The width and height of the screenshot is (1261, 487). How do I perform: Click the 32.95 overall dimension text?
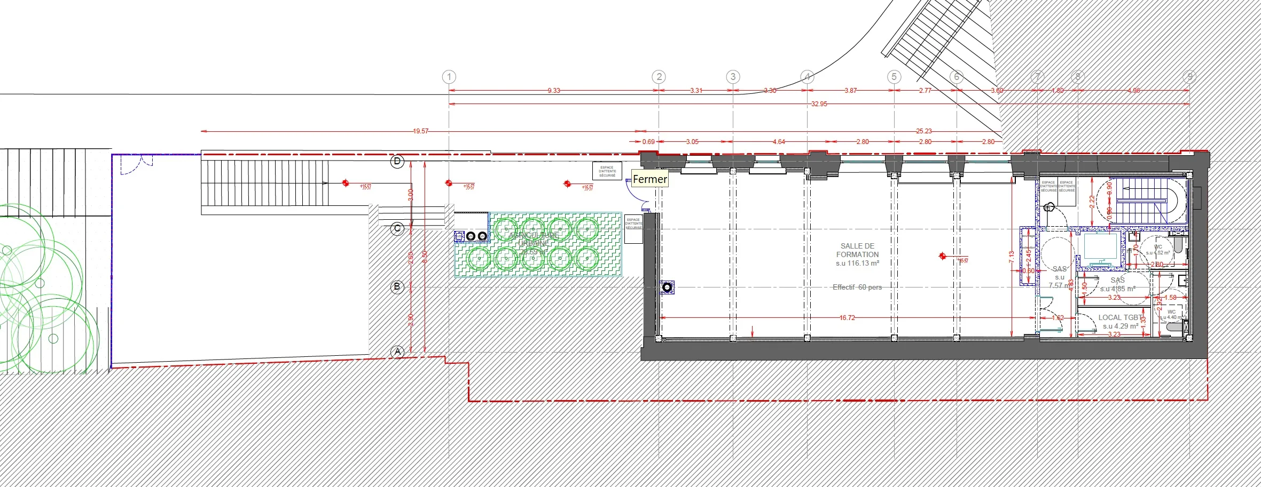819,104
